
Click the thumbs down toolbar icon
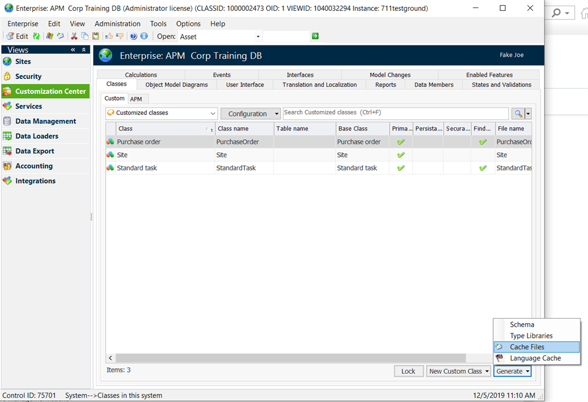click(120, 36)
